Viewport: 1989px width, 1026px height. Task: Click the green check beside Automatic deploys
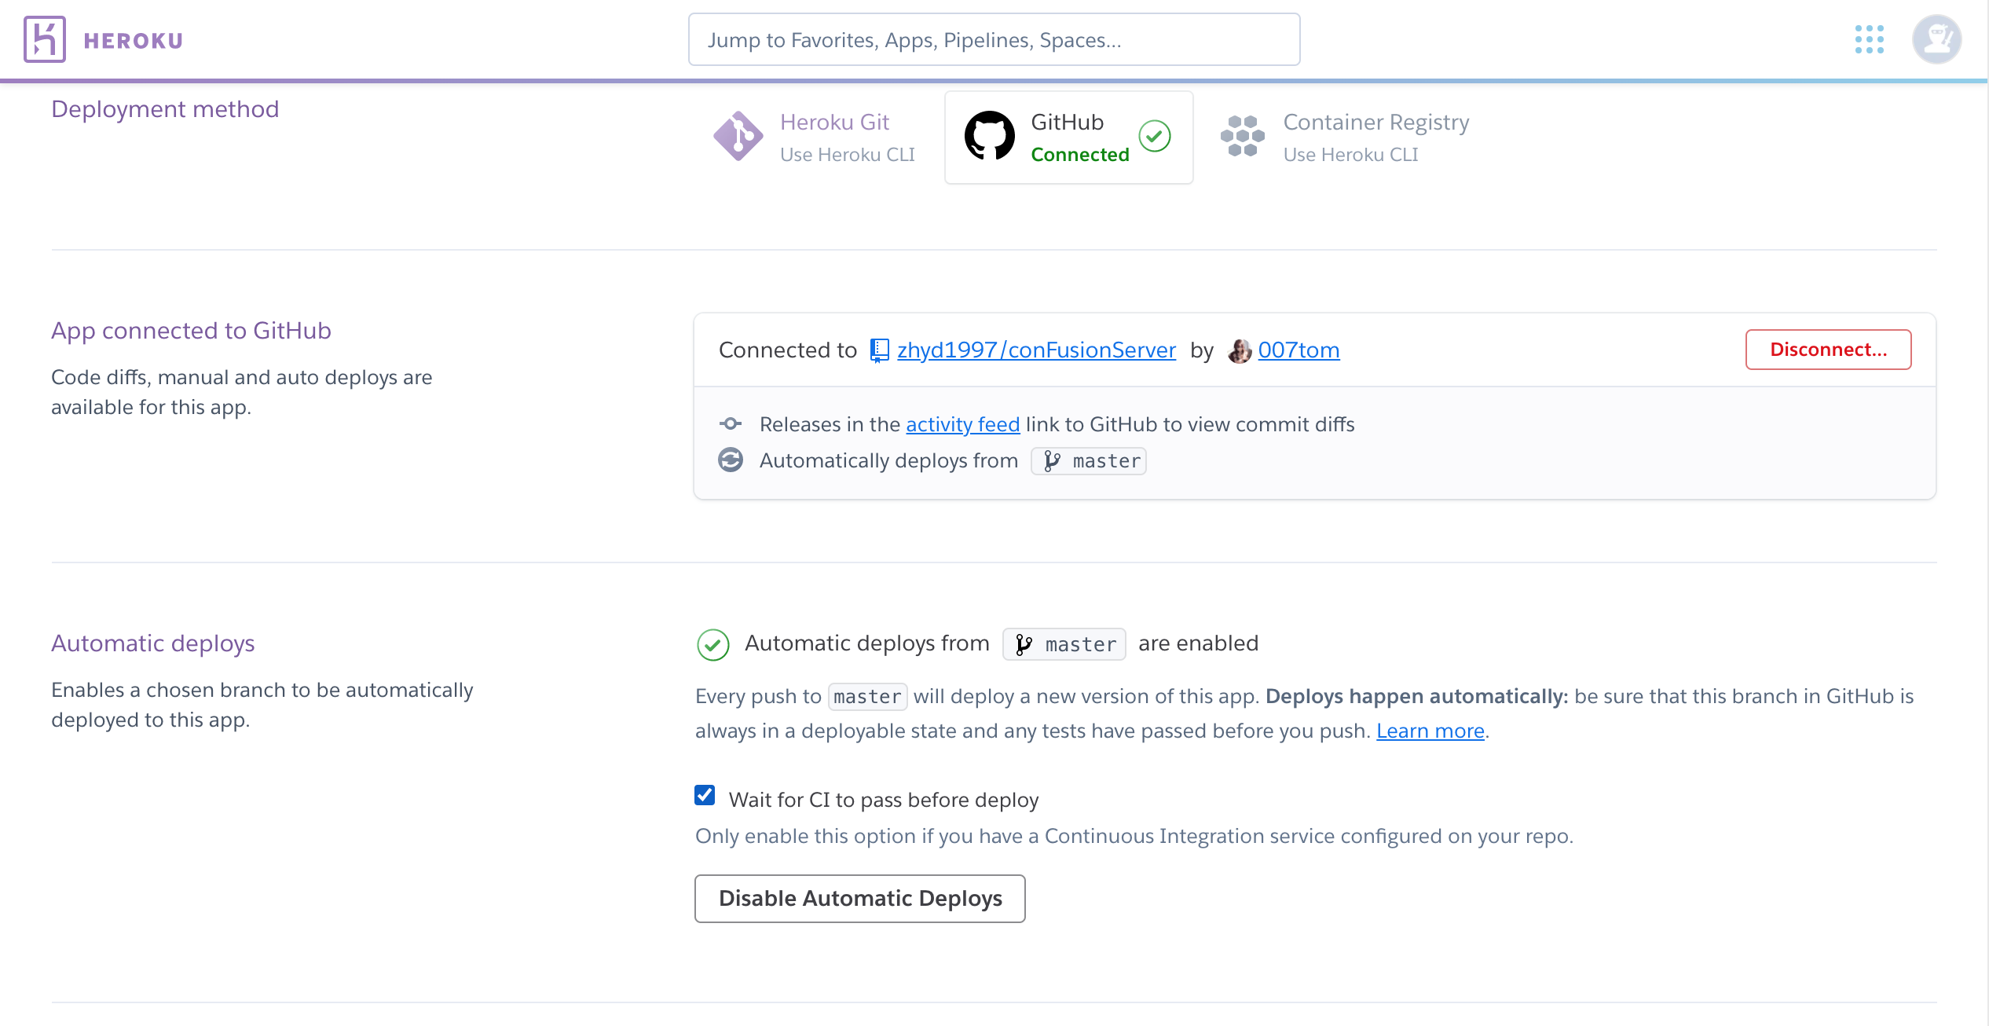[x=712, y=645]
